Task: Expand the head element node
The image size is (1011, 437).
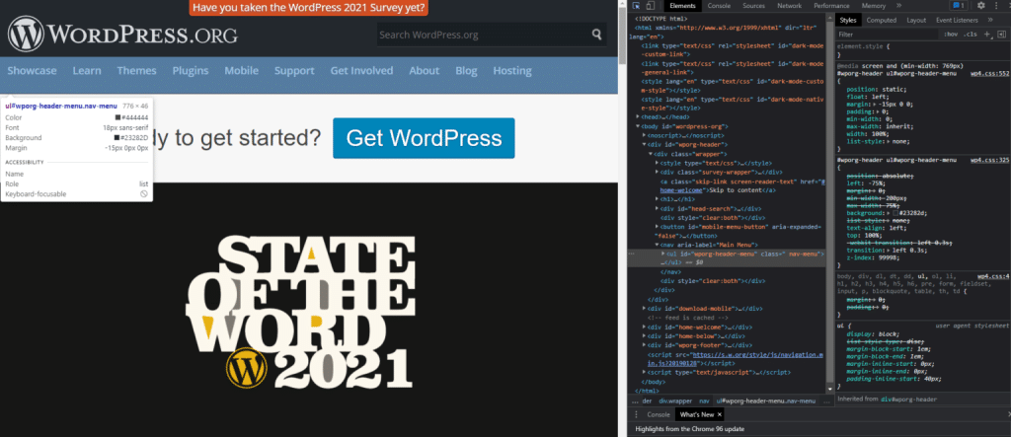Action: pos(638,117)
